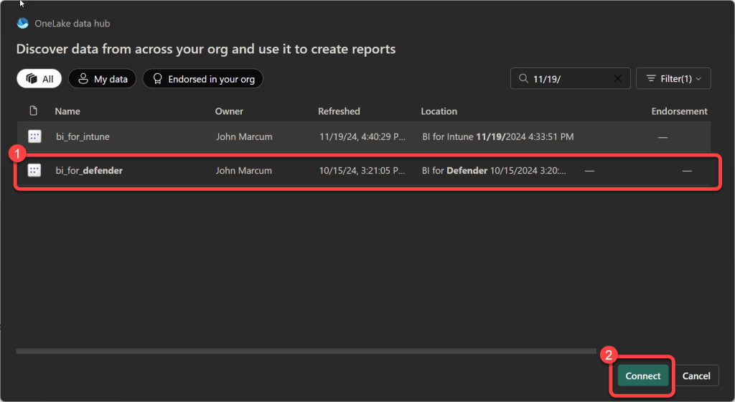Click the file type column header icon
This screenshot has height=402, width=735.
(x=33, y=111)
